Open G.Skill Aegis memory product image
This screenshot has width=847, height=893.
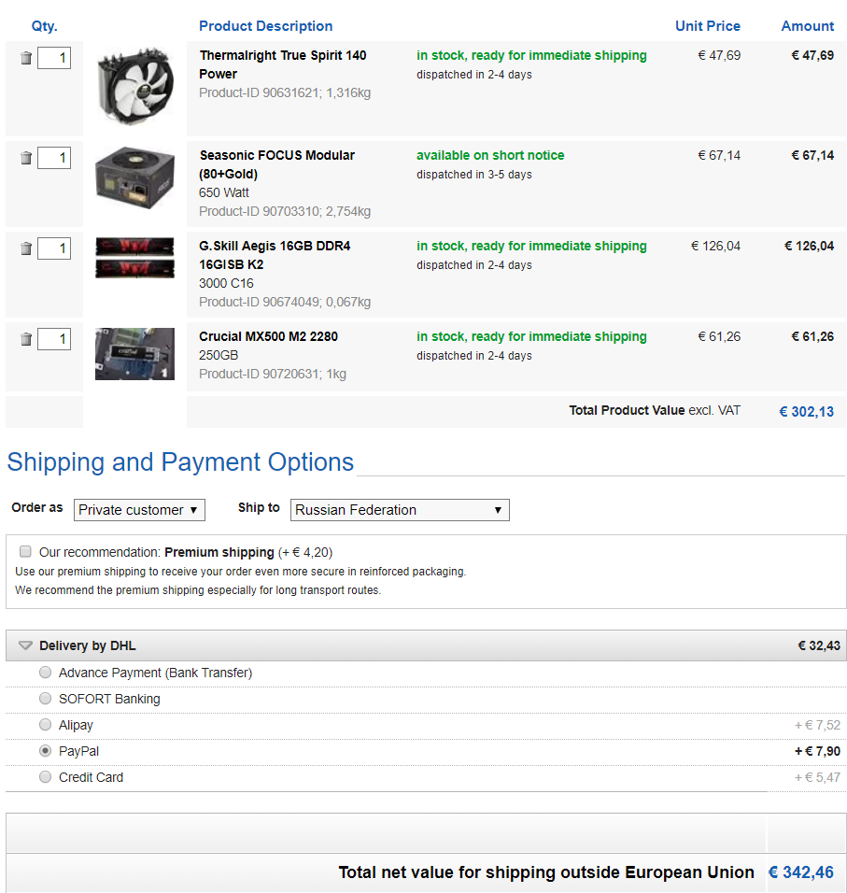pos(134,258)
